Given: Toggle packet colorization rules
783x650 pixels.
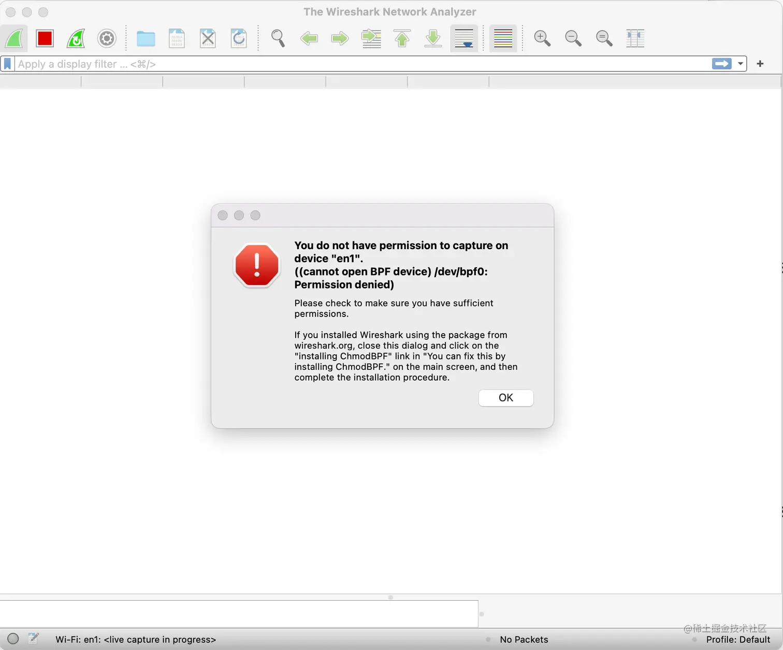Looking at the screenshot, I should [x=503, y=38].
